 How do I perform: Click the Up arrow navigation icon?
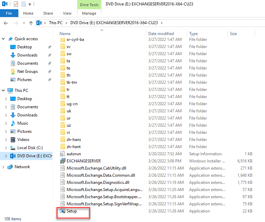tap(31, 23)
